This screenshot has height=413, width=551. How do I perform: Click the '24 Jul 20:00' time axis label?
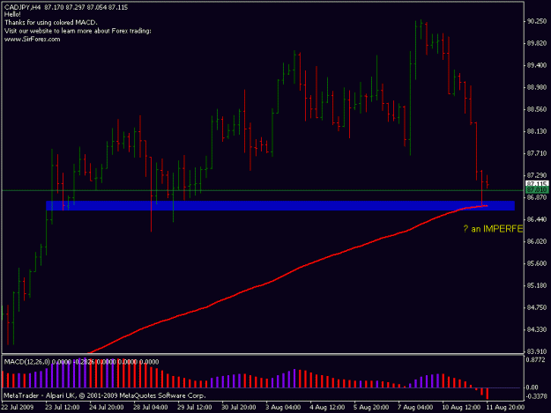coord(106,408)
